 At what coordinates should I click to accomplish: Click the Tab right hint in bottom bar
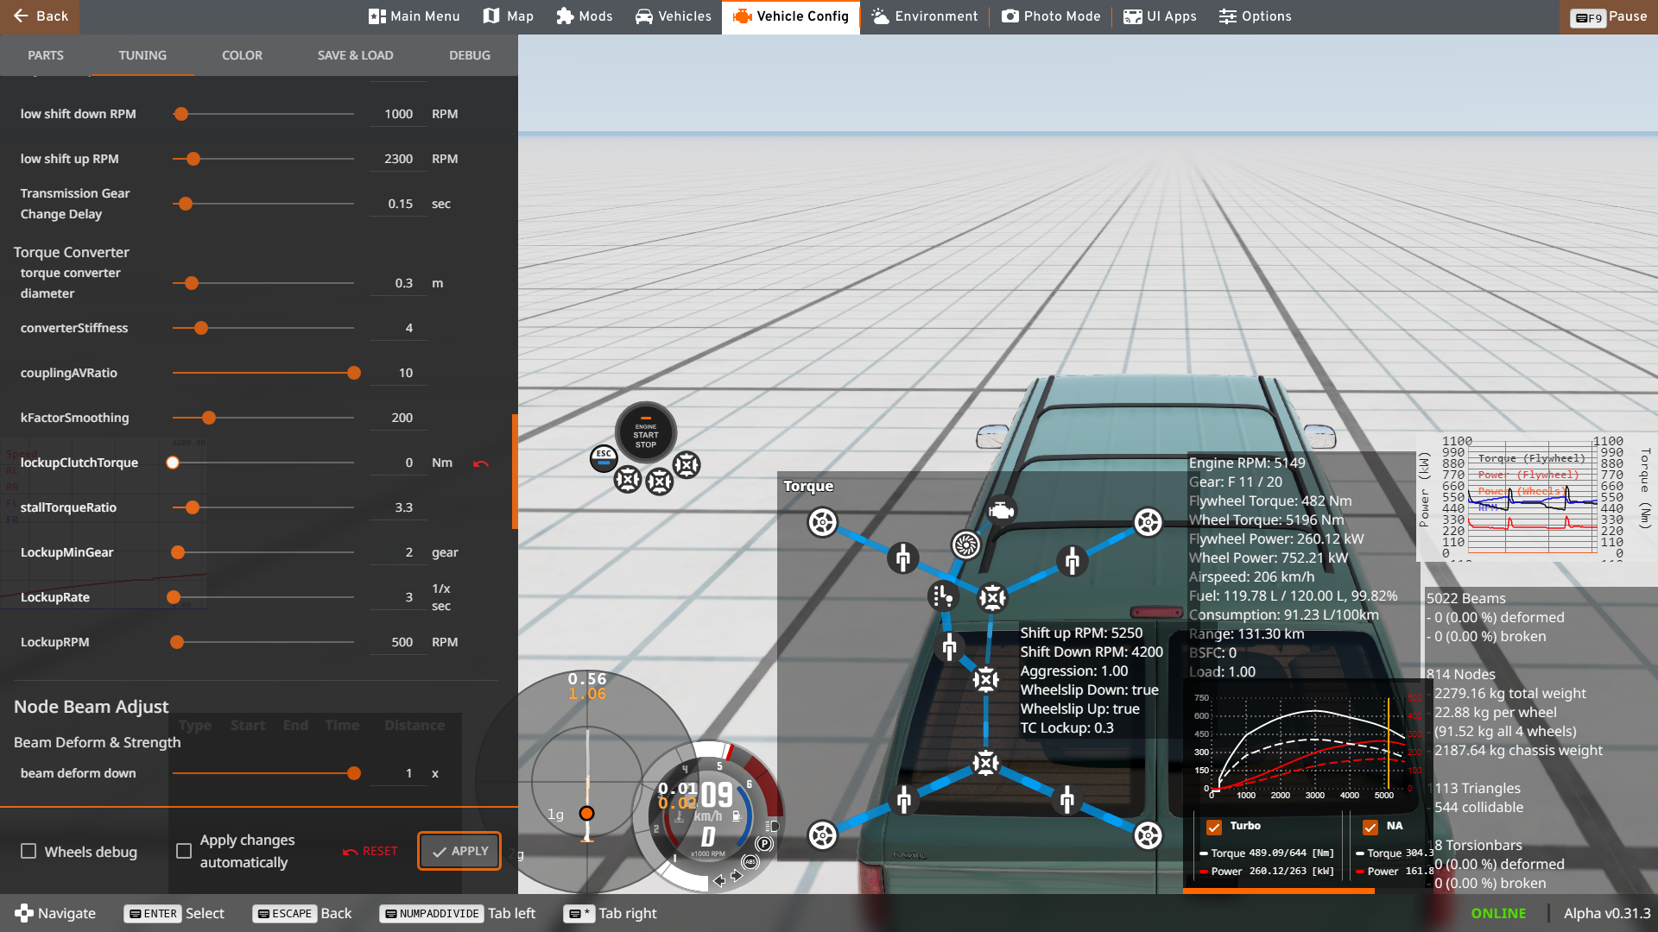point(611,913)
